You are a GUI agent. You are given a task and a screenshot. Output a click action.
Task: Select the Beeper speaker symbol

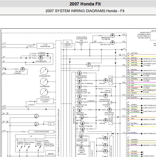point(51,156)
